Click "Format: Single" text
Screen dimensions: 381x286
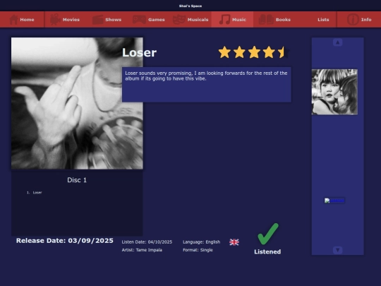198,250
